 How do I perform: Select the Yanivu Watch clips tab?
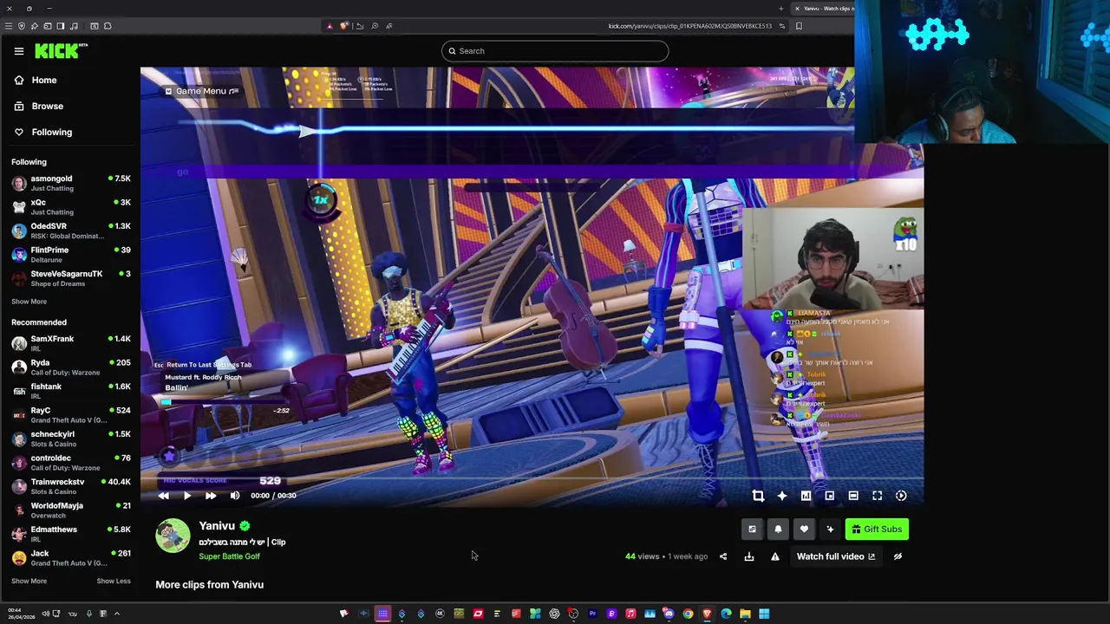824,9
